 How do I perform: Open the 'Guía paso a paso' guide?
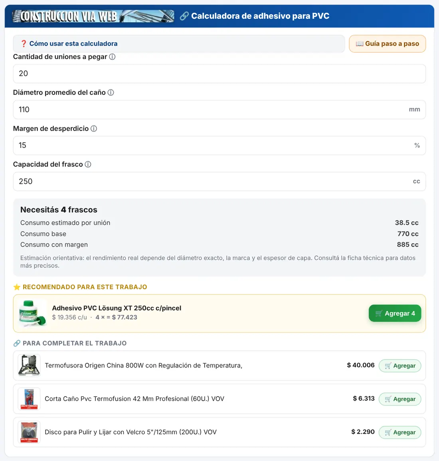[388, 44]
